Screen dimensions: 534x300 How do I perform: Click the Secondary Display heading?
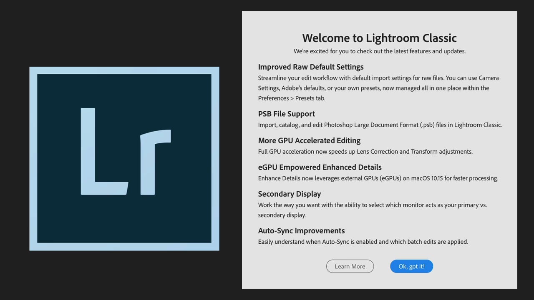290,194
